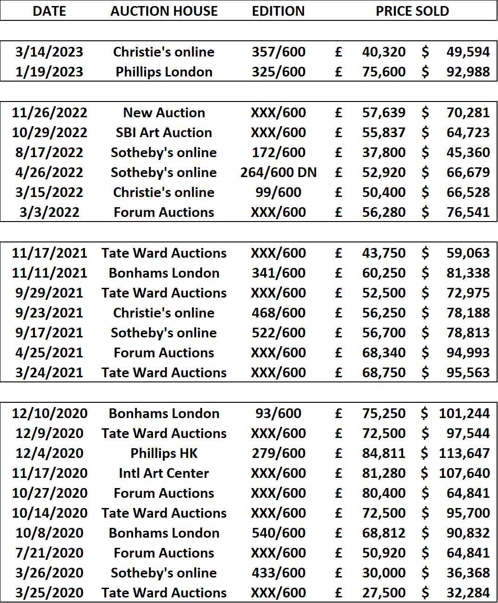Select the Phillips London auction house cell
This screenshot has width=498, height=603.
click(164, 72)
